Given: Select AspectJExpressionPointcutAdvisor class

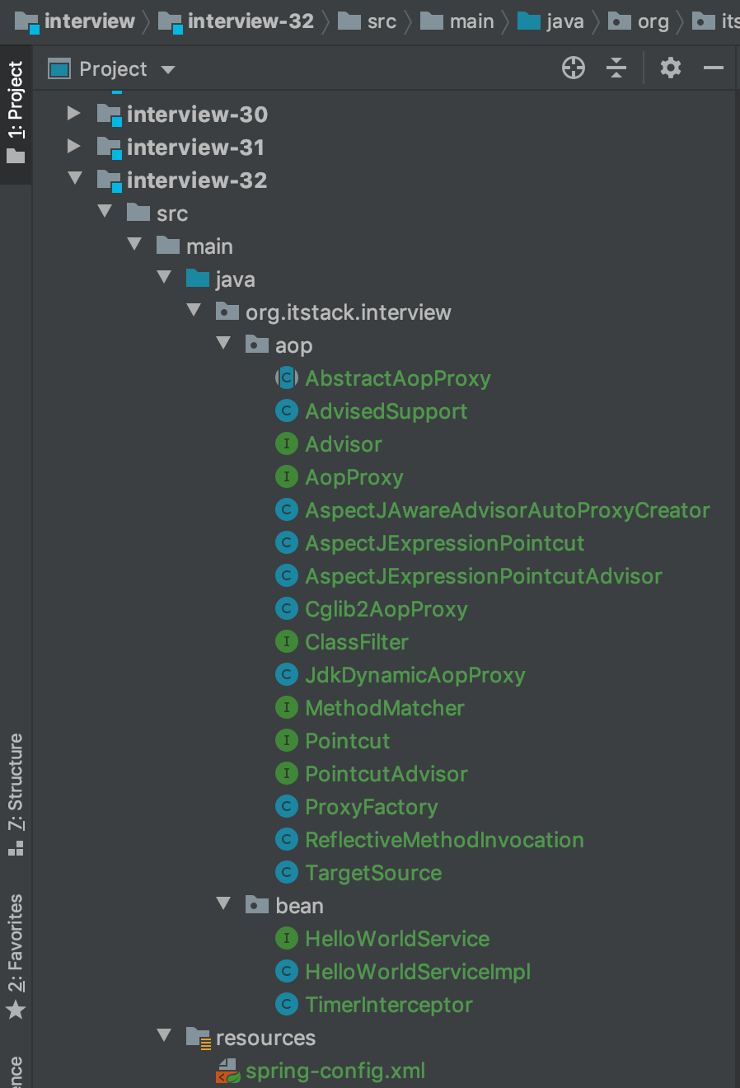Looking at the screenshot, I should coord(484,576).
